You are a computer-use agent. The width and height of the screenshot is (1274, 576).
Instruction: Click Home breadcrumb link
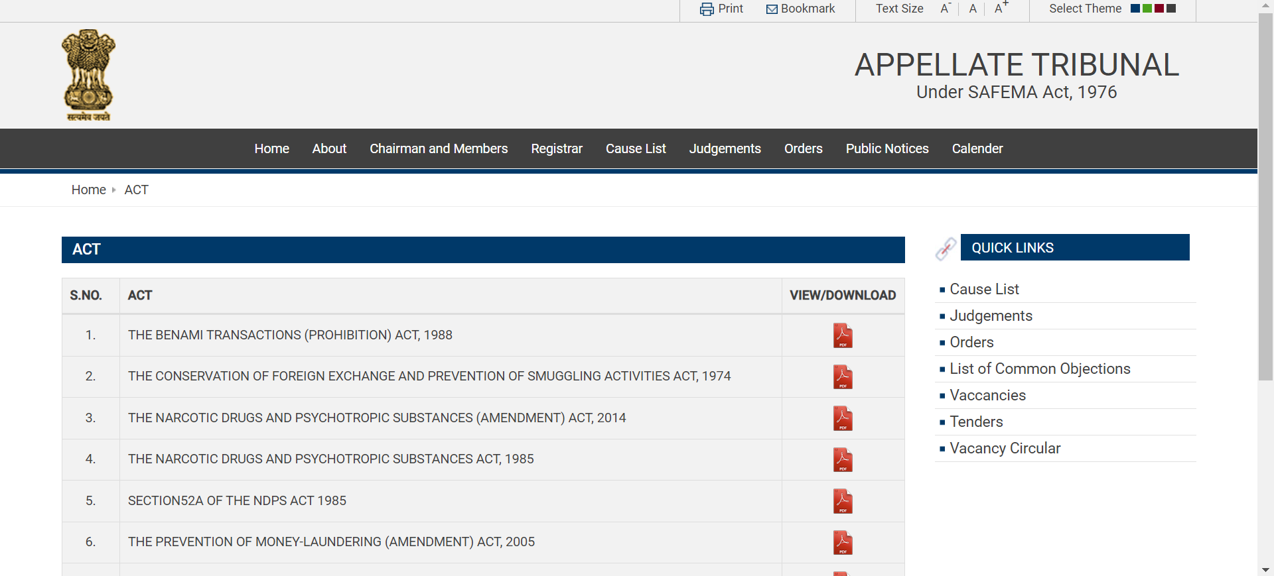coord(88,190)
